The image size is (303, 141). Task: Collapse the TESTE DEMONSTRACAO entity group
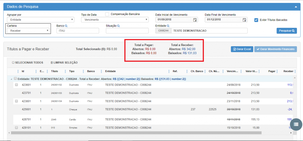(x=12, y=79)
